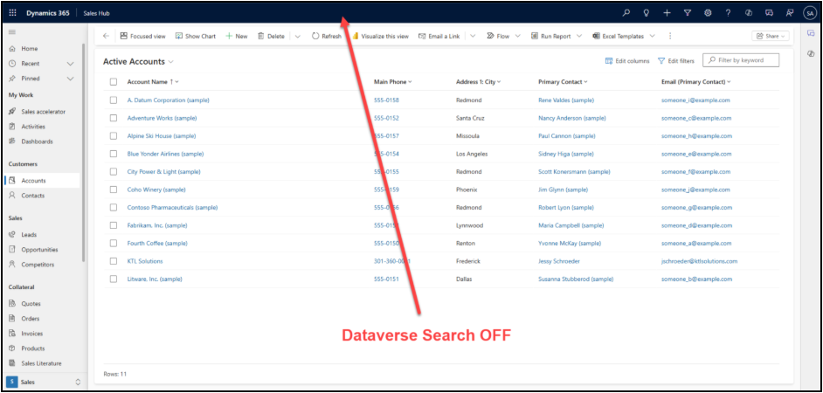This screenshot has width=823, height=393.
Task: Open Opportunities in the left navigation
Action: coord(41,250)
